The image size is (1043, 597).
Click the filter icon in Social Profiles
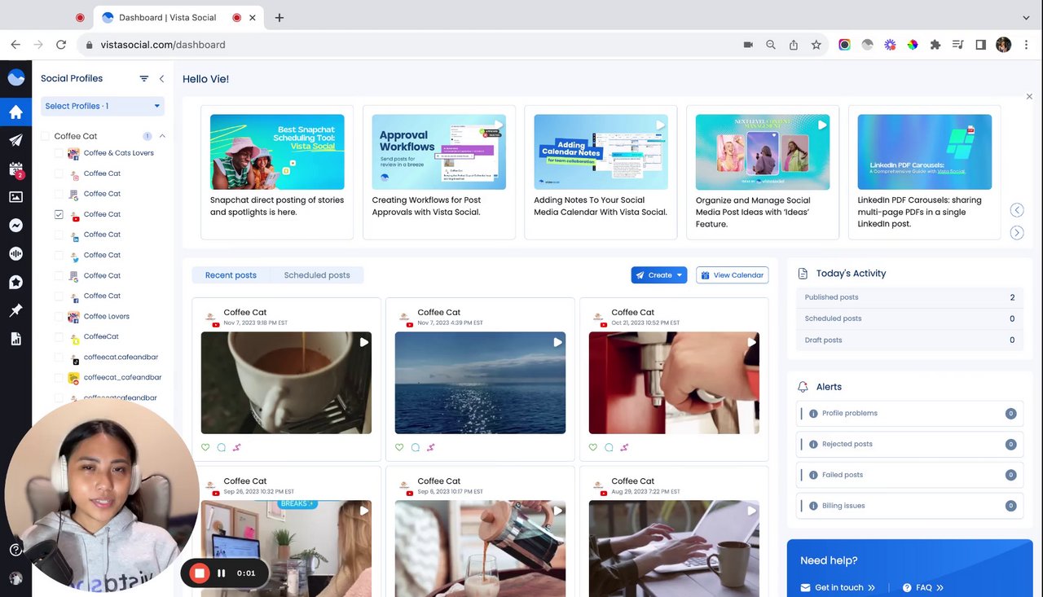[144, 78]
